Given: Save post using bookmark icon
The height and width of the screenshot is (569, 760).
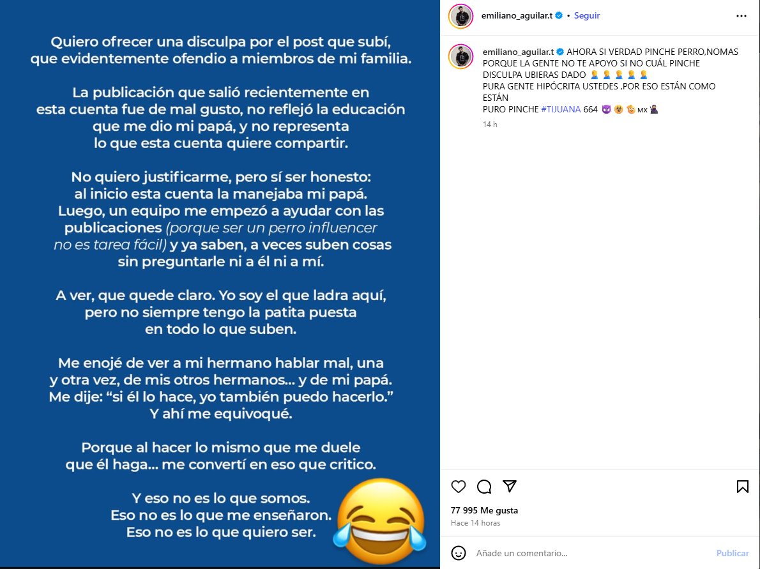Looking at the screenshot, I should click(x=742, y=487).
